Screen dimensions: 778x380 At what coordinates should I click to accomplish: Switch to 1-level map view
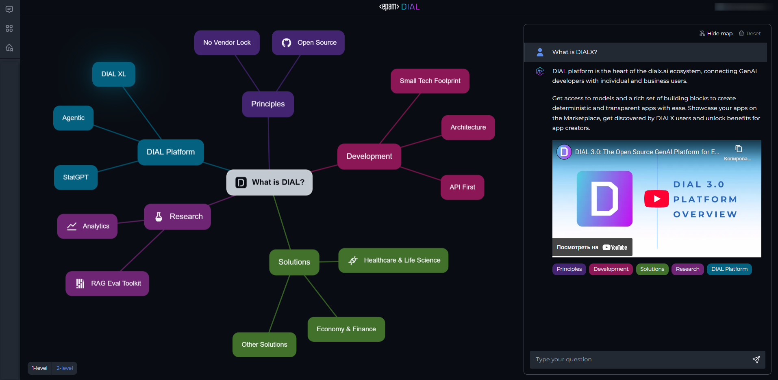click(x=40, y=368)
